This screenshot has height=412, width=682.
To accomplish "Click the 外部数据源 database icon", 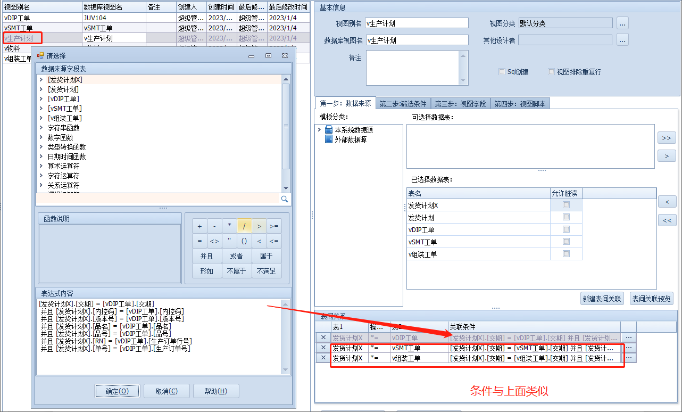I will (329, 139).
